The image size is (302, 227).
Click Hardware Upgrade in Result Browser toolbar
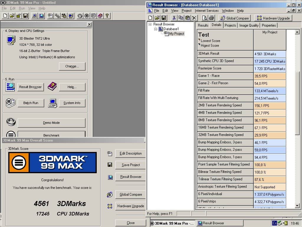pos(273,18)
